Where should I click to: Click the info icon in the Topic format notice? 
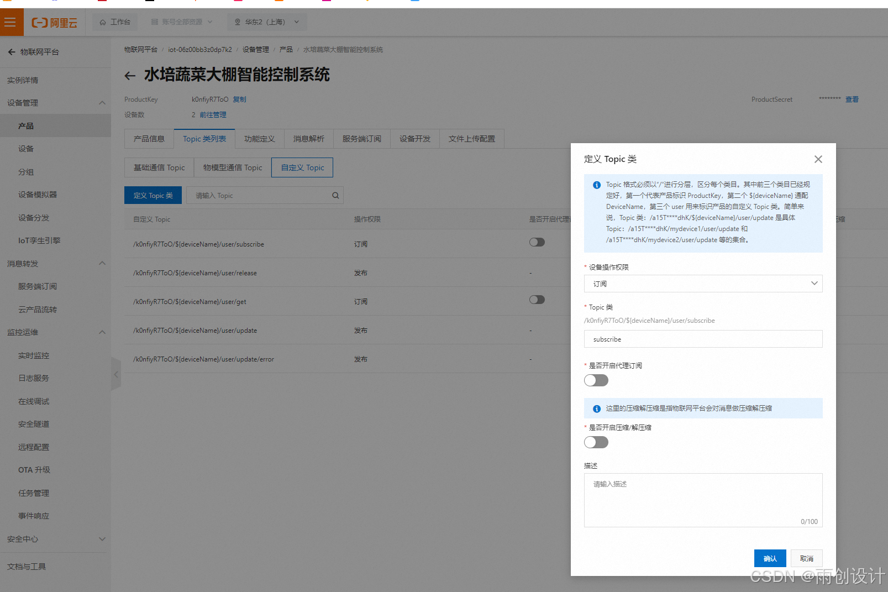(597, 185)
